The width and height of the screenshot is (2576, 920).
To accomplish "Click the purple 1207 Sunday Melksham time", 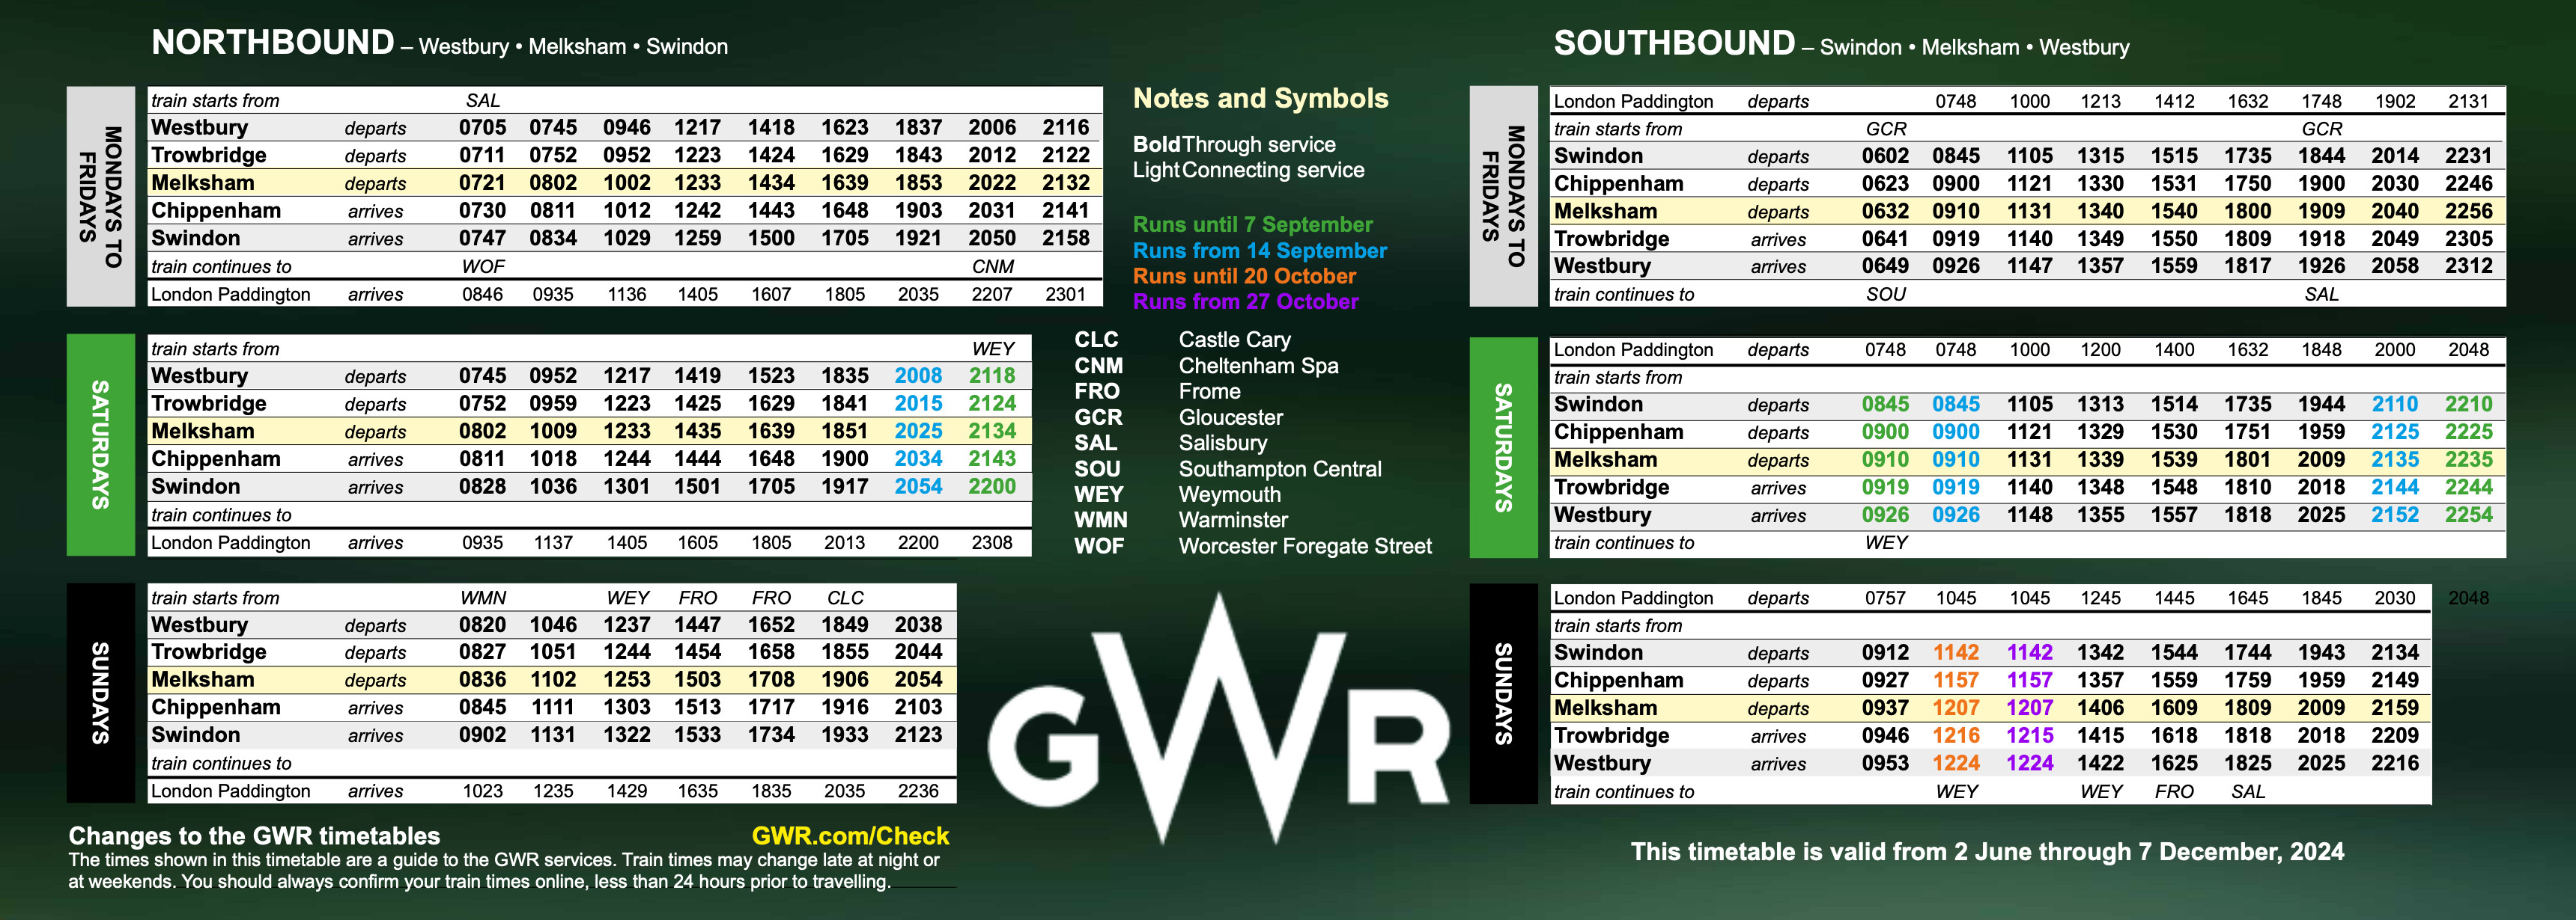I will pyautogui.click(x=2029, y=708).
